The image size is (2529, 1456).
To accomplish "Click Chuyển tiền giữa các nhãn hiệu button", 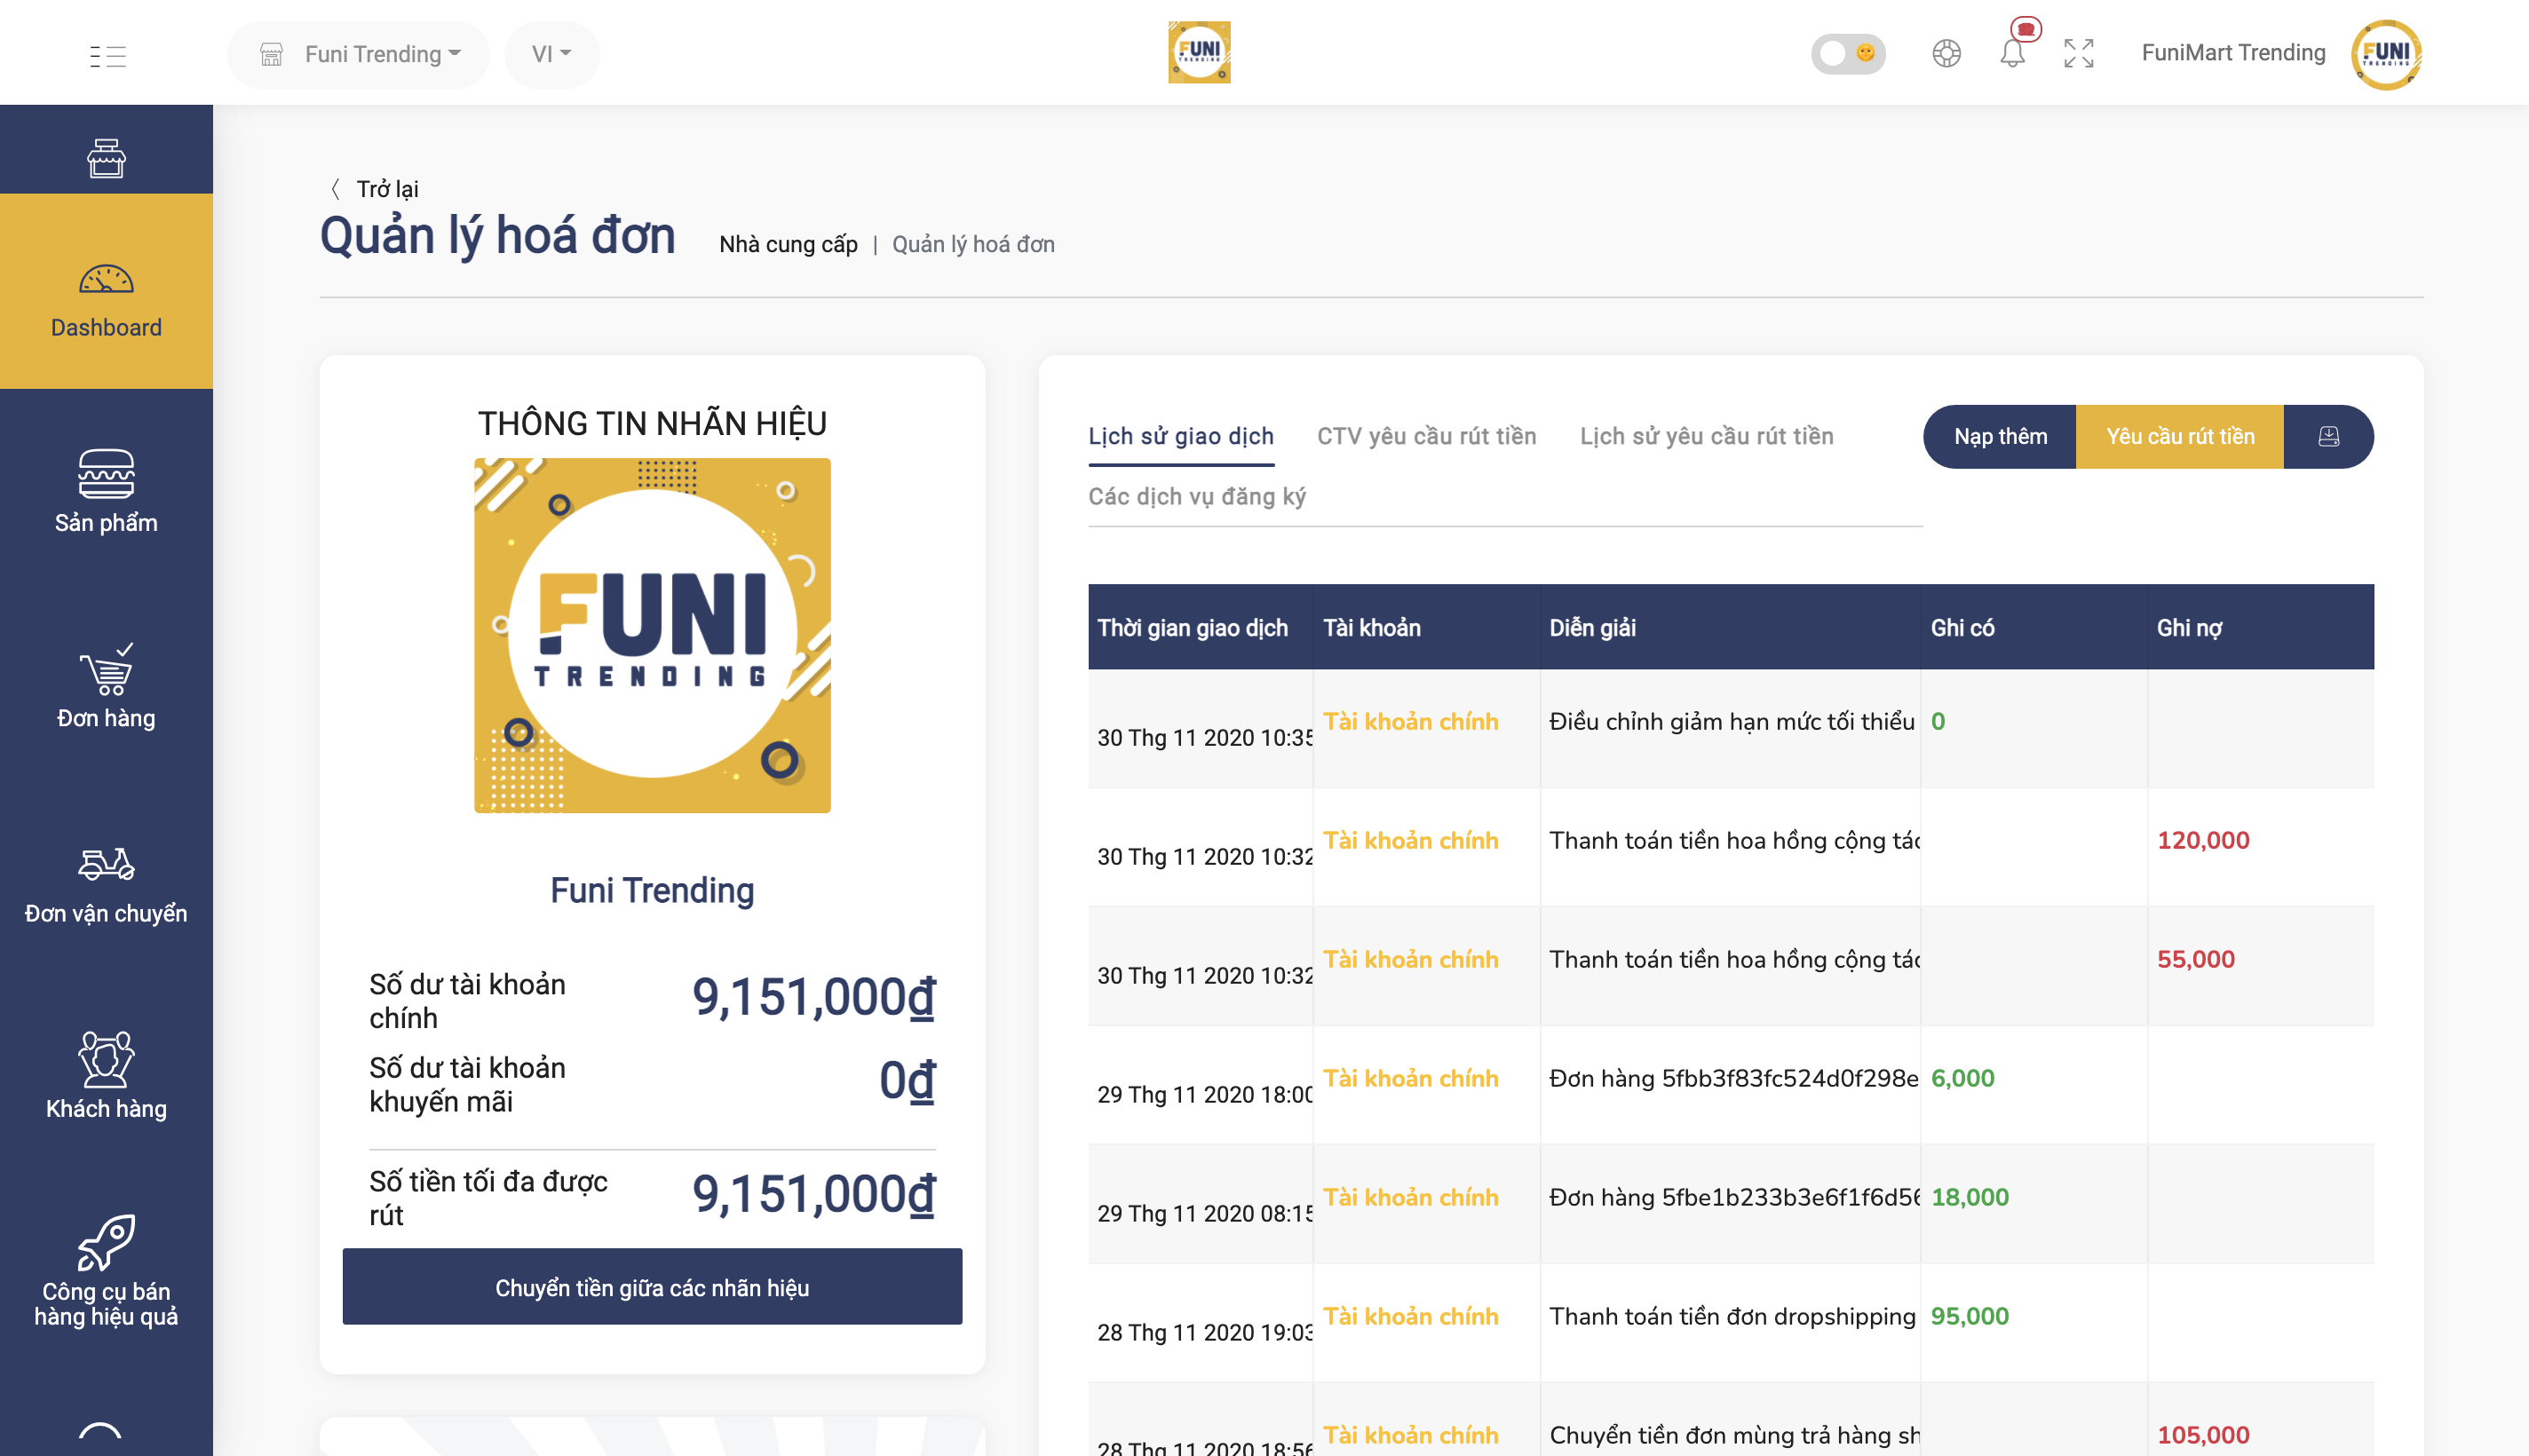I will pos(652,1287).
